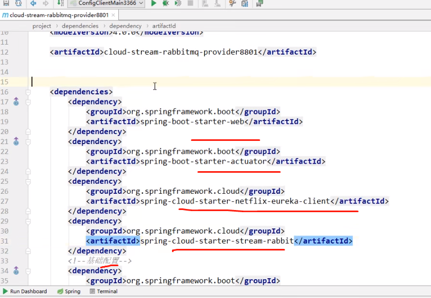
Task: Click the Synchronize refresh icon
Action: [18, 3]
